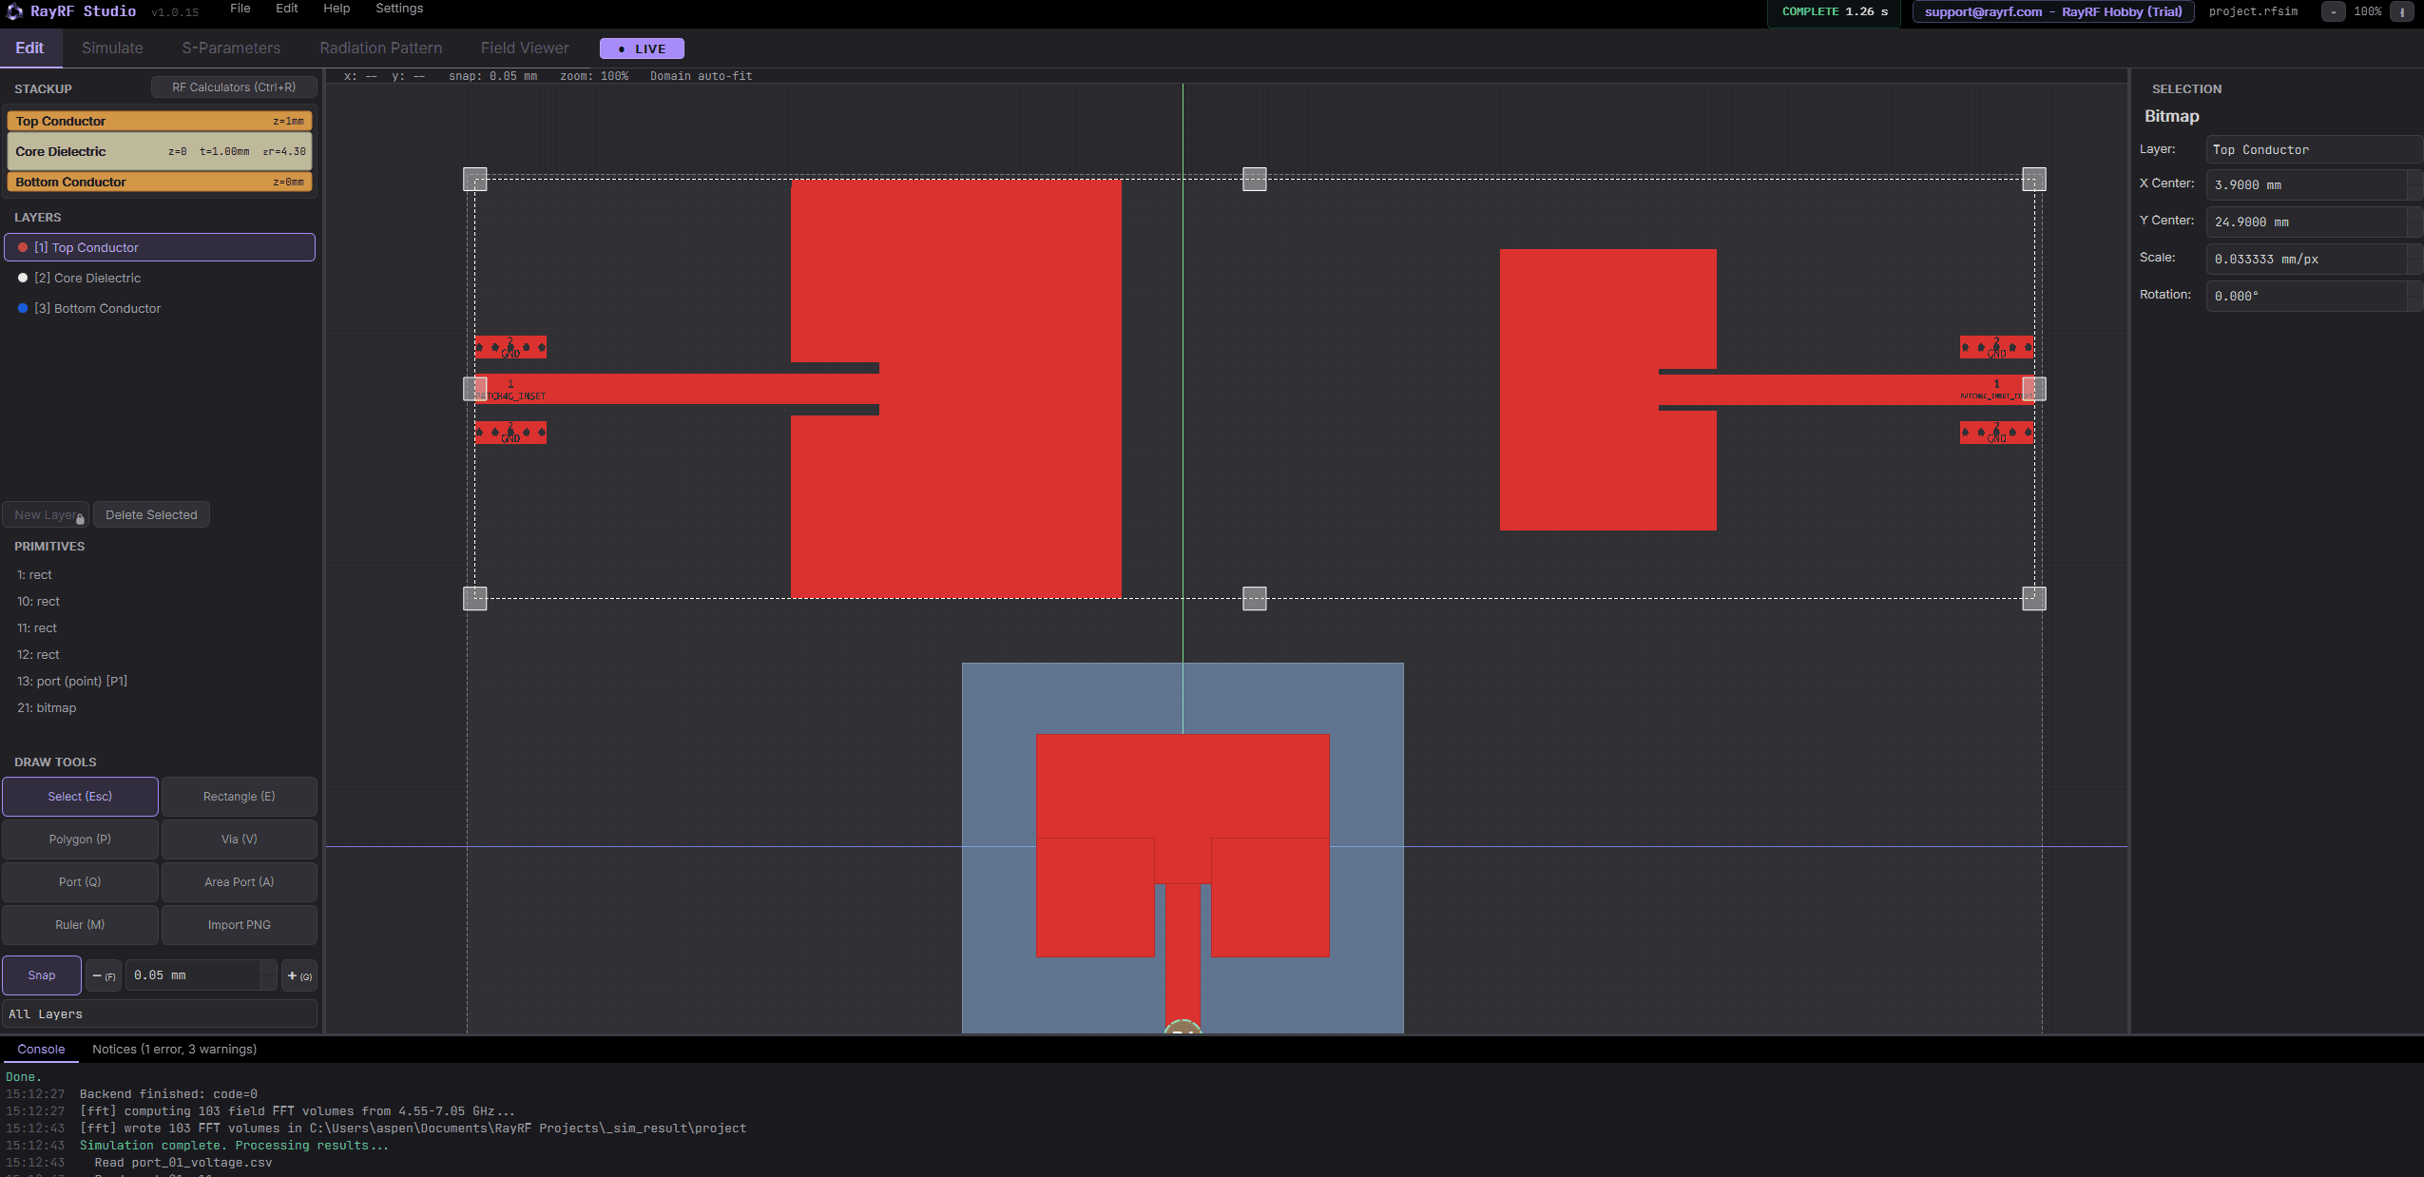Open the Notices (1 error, 3 warnings) tab
Viewport: 2424px width, 1177px height.
(174, 1050)
